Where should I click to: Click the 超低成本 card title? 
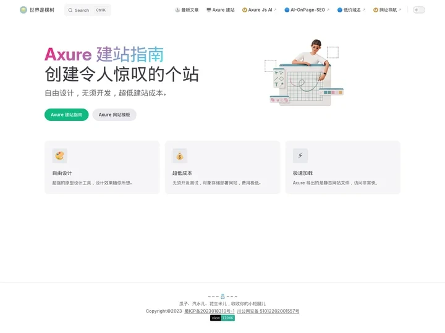point(182,173)
